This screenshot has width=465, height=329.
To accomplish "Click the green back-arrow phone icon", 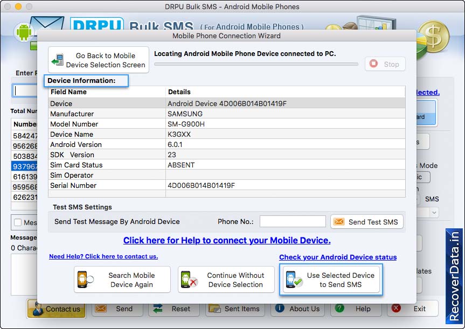I will [58, 60].
